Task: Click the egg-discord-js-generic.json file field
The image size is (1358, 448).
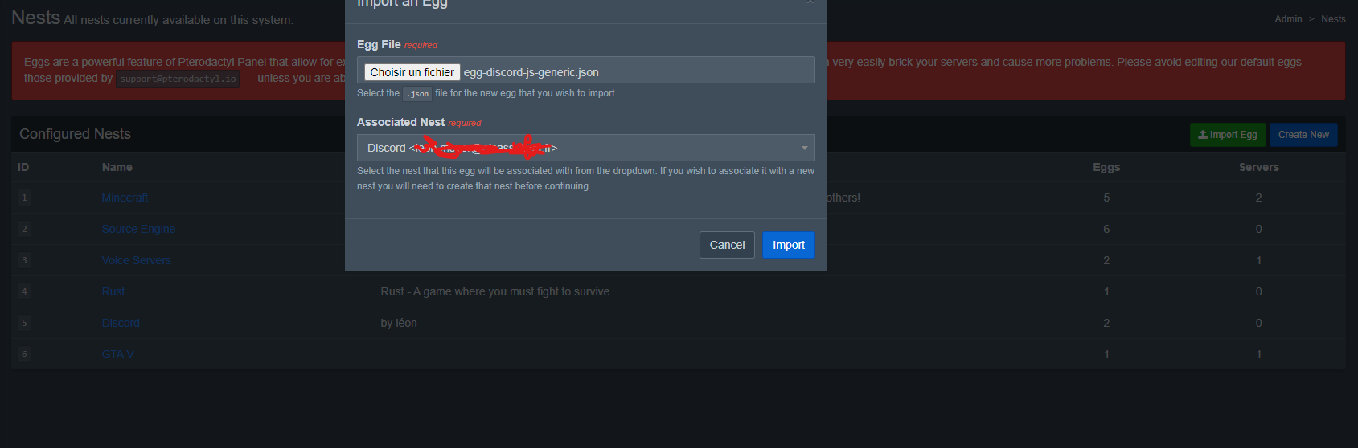Action: [585, 70]
